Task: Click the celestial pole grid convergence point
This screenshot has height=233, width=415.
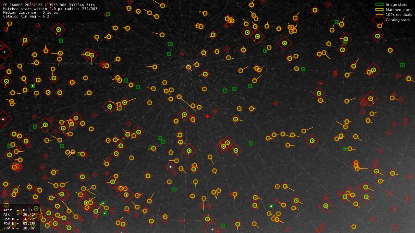Action: [x=189, y=66]
